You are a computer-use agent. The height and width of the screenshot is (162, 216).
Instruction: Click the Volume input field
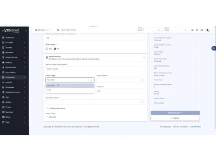tap(121, 91)
